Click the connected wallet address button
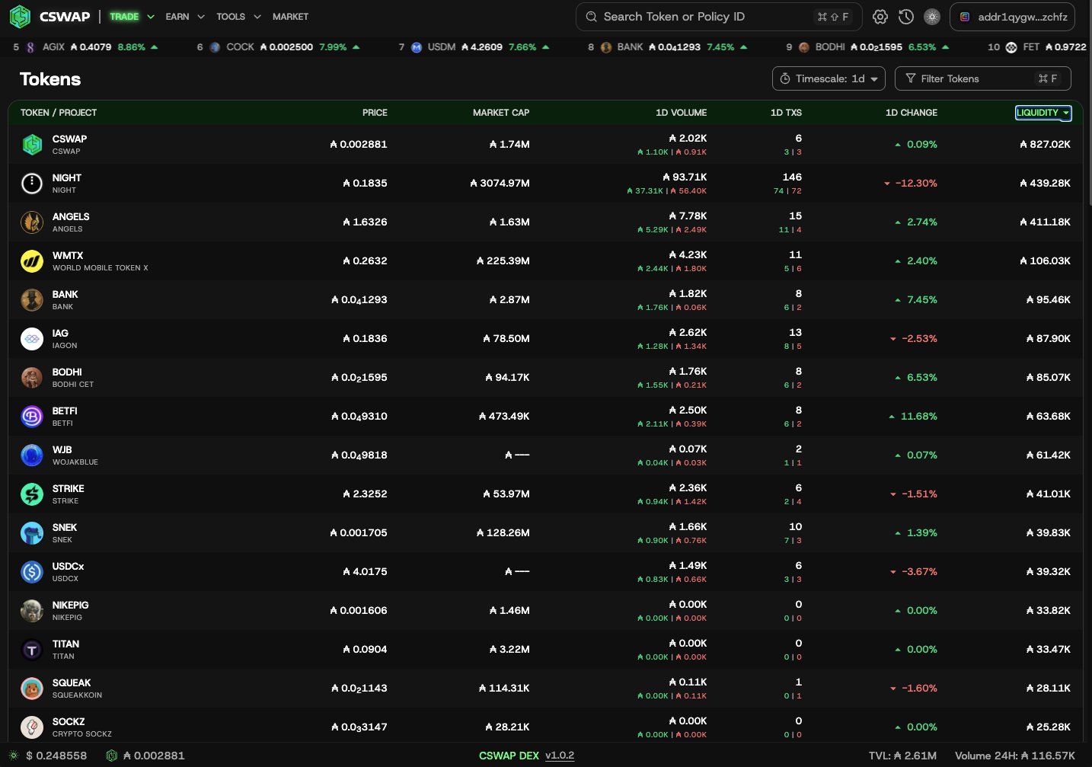This screenshot has width=1092, height=767. [1012, 17]
